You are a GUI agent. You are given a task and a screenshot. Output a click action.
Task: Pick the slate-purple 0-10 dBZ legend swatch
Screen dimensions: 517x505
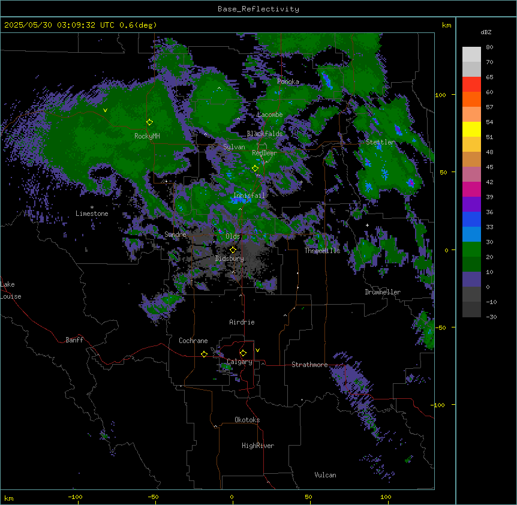[x=471, y=279]
